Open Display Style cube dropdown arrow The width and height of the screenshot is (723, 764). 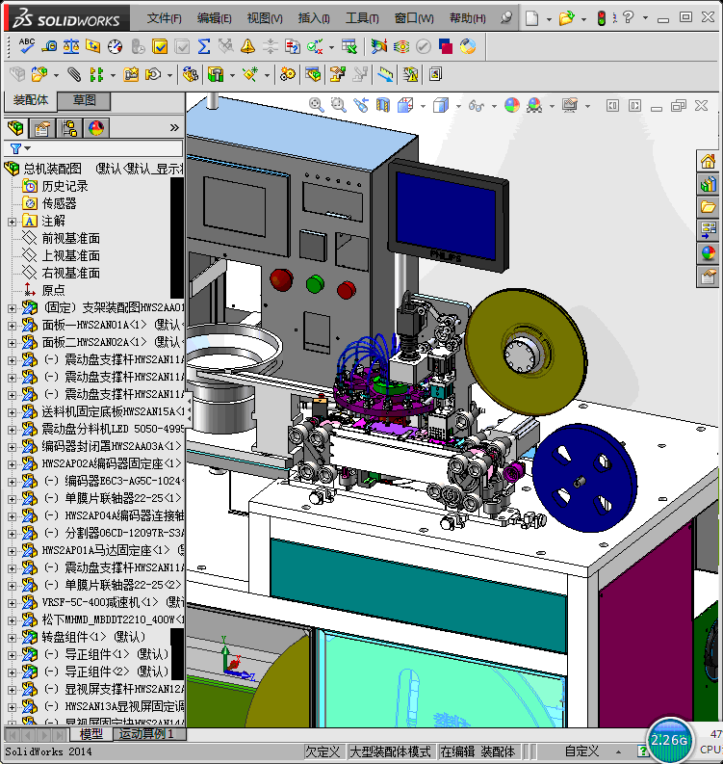tap(458, 106)
